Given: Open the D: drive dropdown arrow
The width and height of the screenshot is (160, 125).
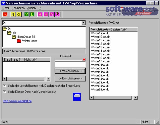Looking at the screenshot, I should pyautogui.click(x=83, y=23).
